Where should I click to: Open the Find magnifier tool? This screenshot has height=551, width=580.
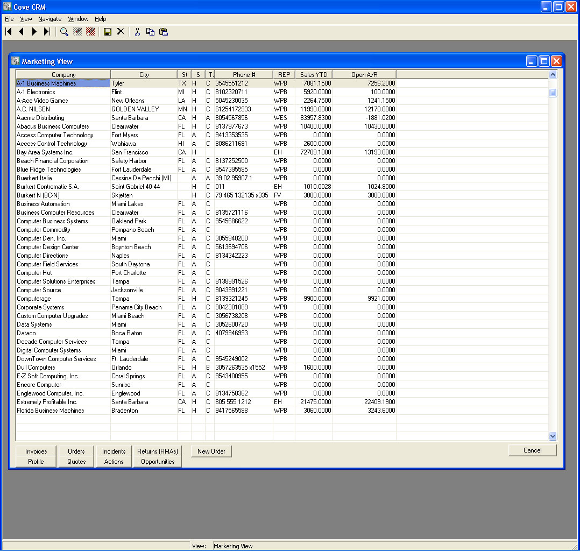pyautogui.click(x=64, y=32)
